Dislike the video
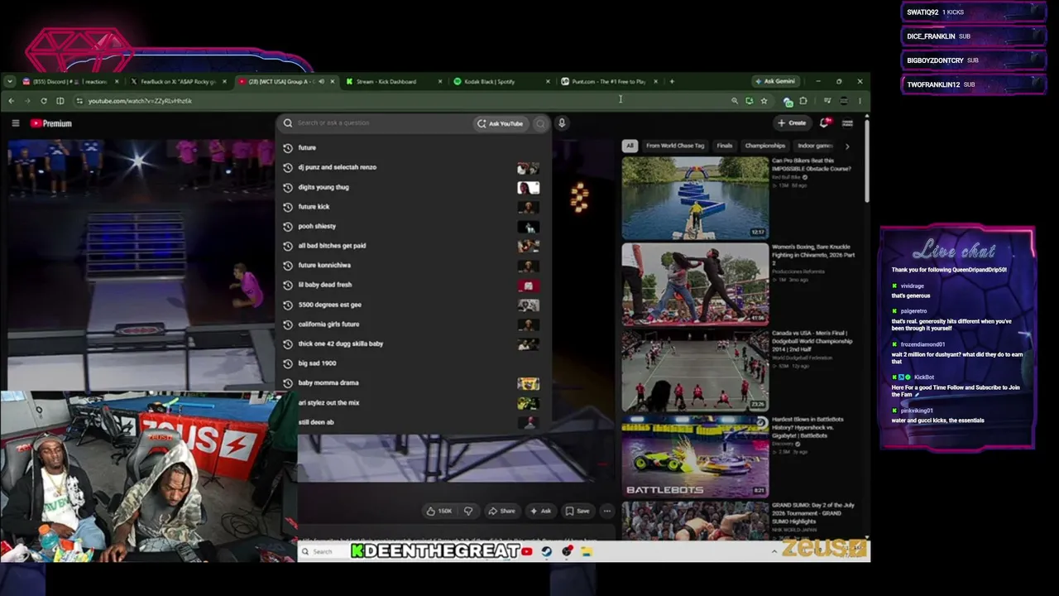The width and height of the screenshot is (1059, 596). click(x=468, y=511)
